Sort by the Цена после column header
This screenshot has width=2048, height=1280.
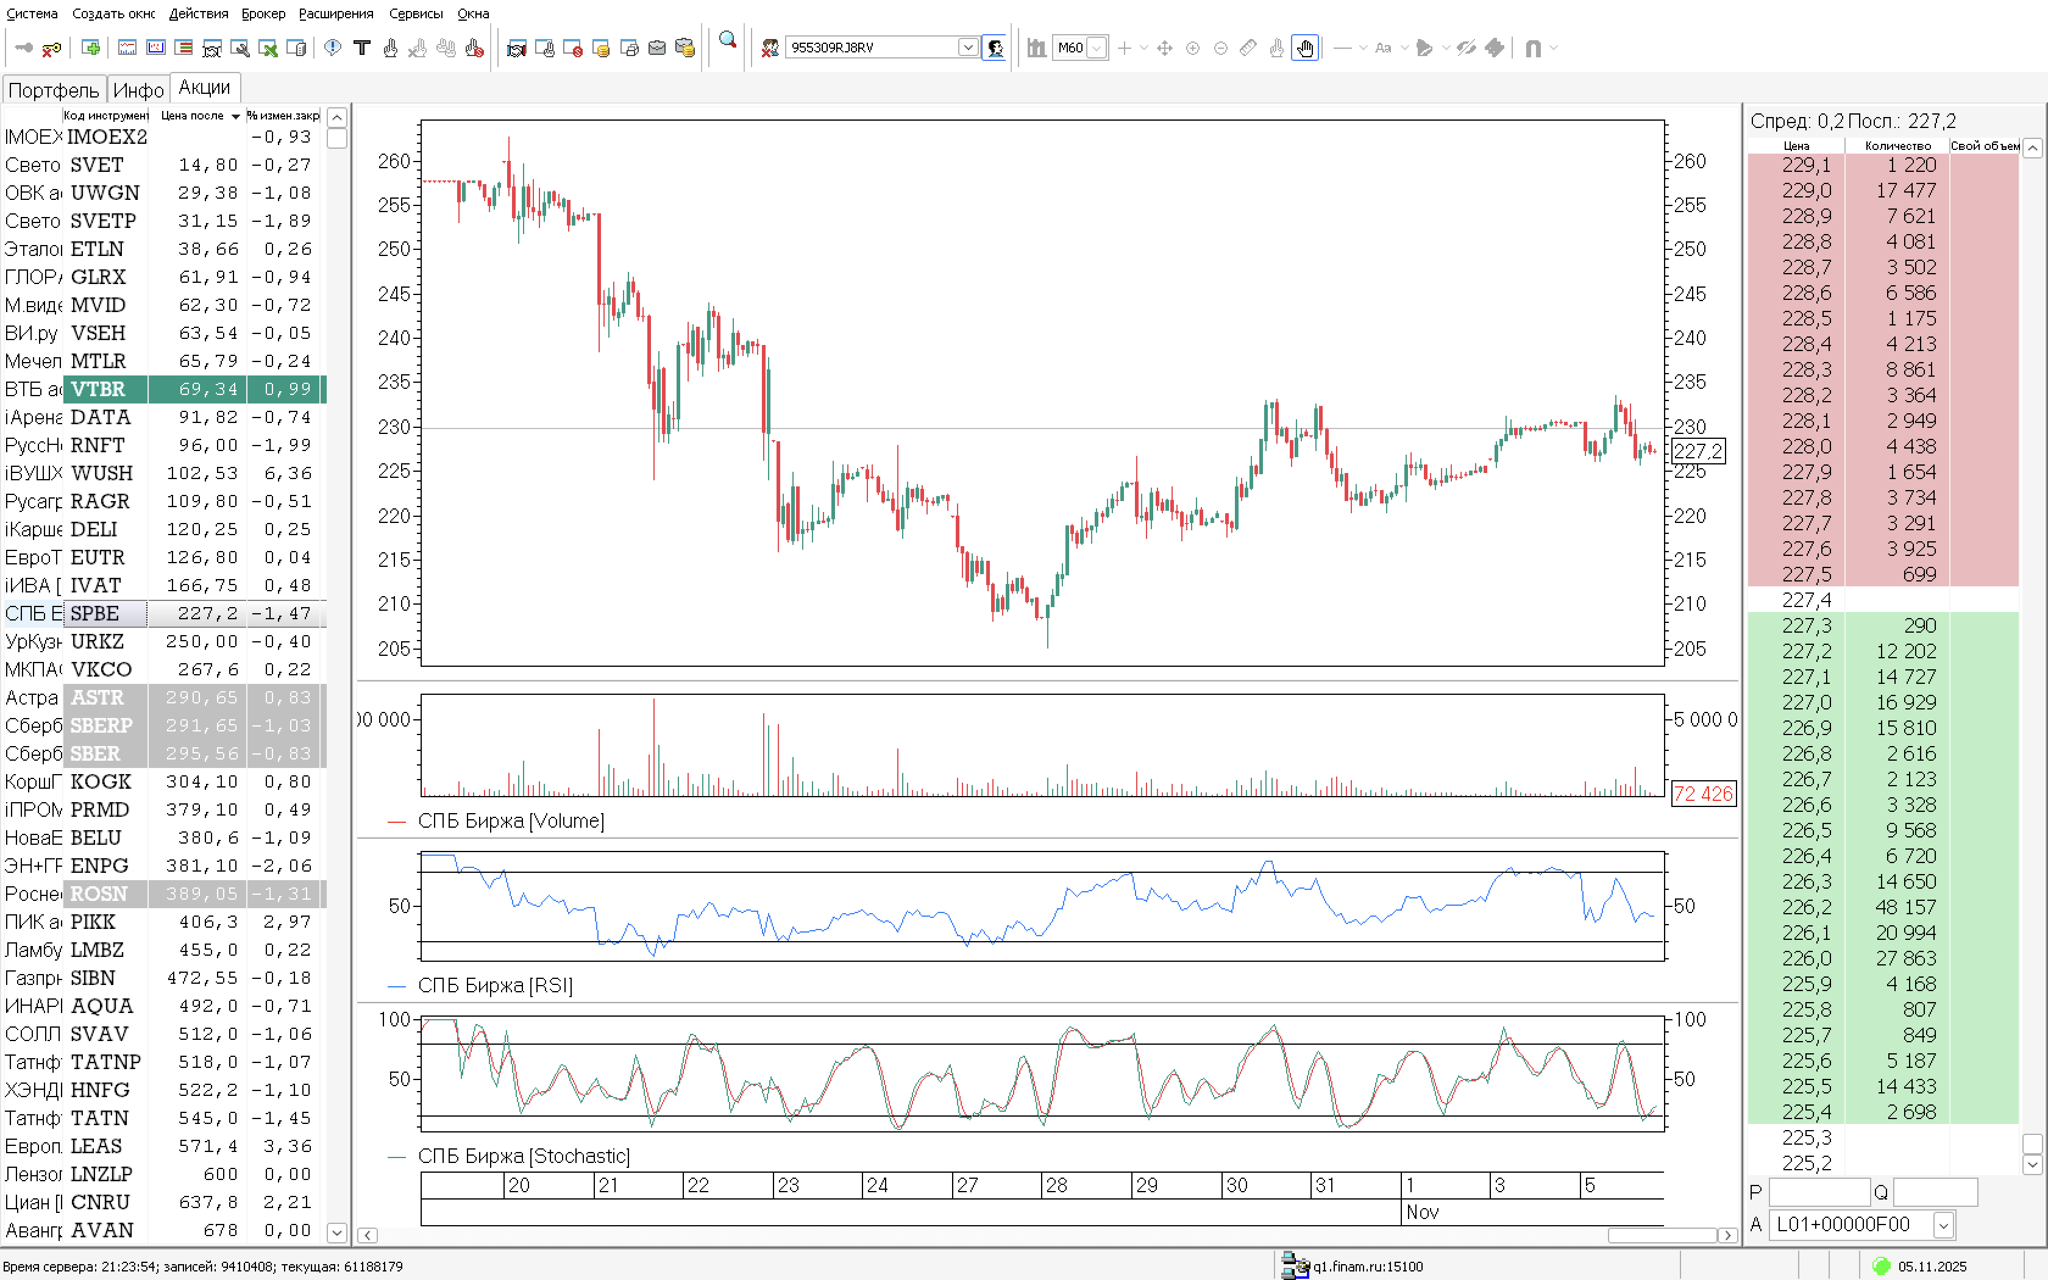pyautogui.click(x=193, y=116)
